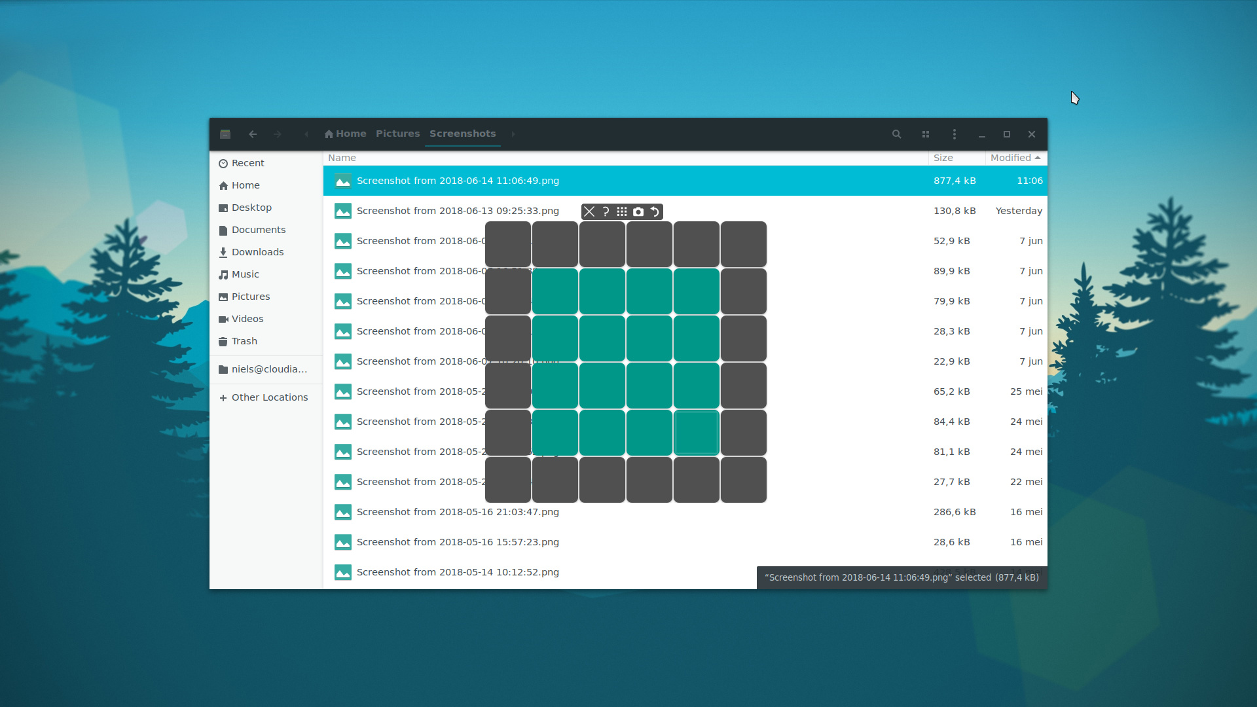Open search in the file manager header
This screenshot has height=707, width=1257.
tap(897, 134)
